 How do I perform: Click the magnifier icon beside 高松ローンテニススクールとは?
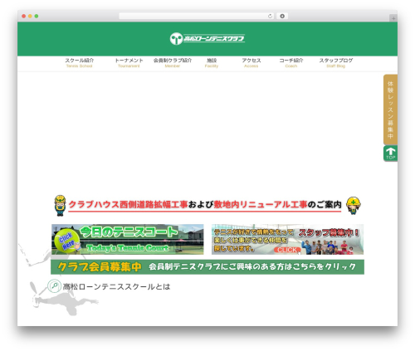click(x=54, y=286)
